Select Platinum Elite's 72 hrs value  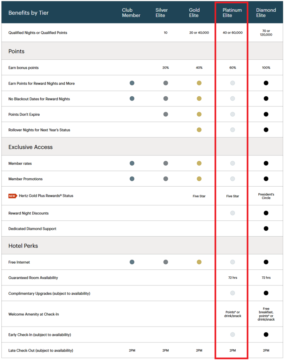pos(232,278)
